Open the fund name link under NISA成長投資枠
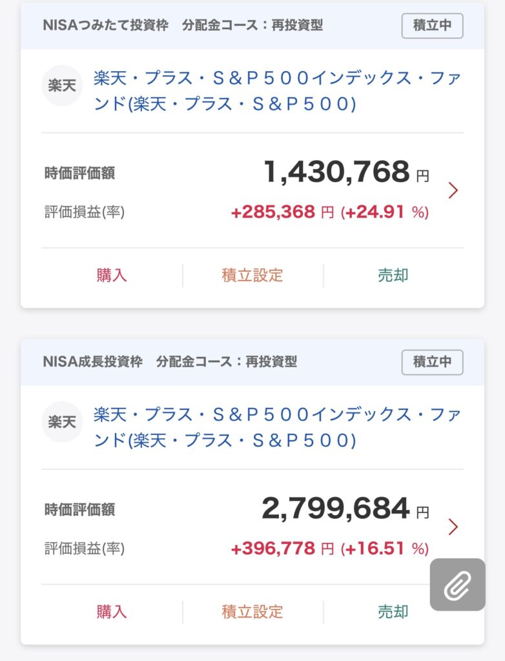The width and height of the screenshot is (505, 661). [x=277, y=427]
